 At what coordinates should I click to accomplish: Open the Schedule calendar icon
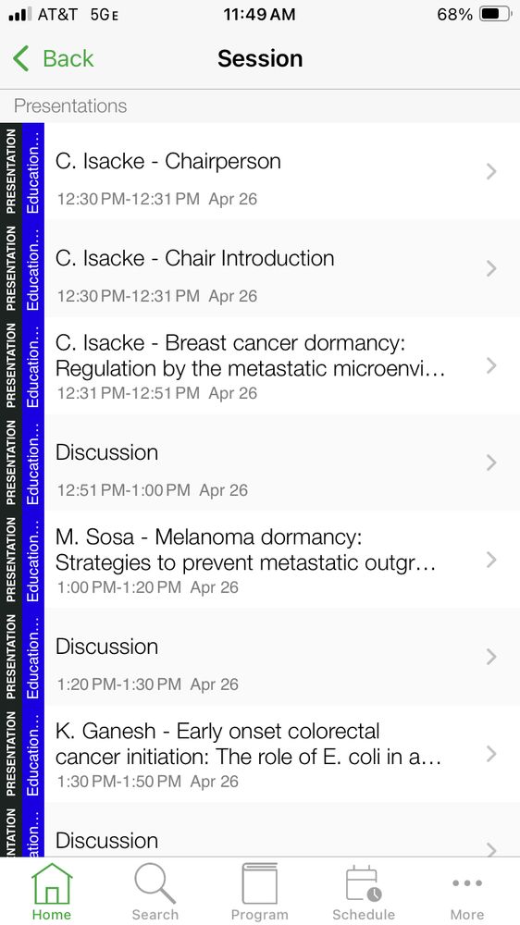click(x=363, y=883)
